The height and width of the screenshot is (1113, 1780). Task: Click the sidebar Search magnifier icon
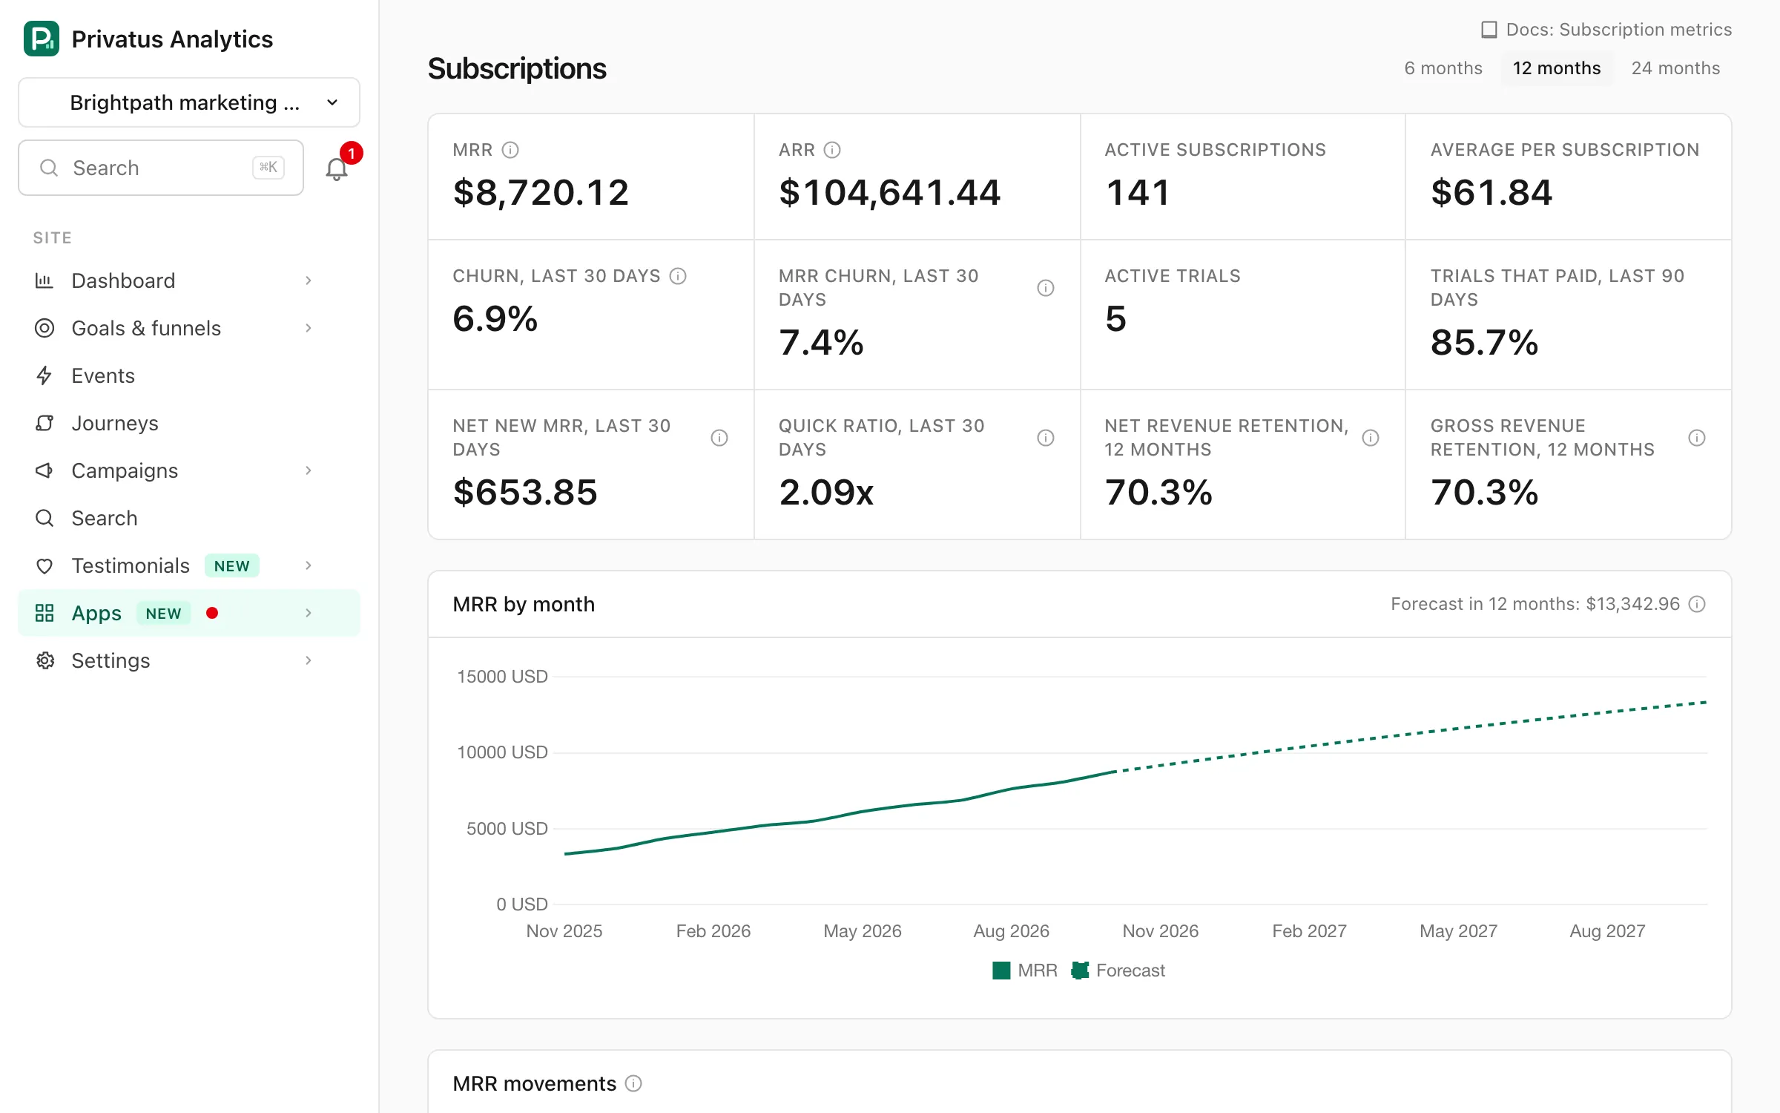point(44,518)
